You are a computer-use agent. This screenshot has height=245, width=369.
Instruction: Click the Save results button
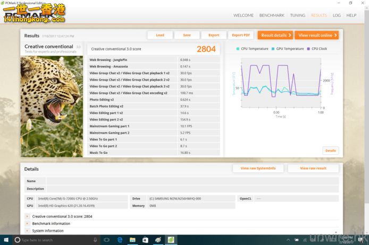pos(187,35)
